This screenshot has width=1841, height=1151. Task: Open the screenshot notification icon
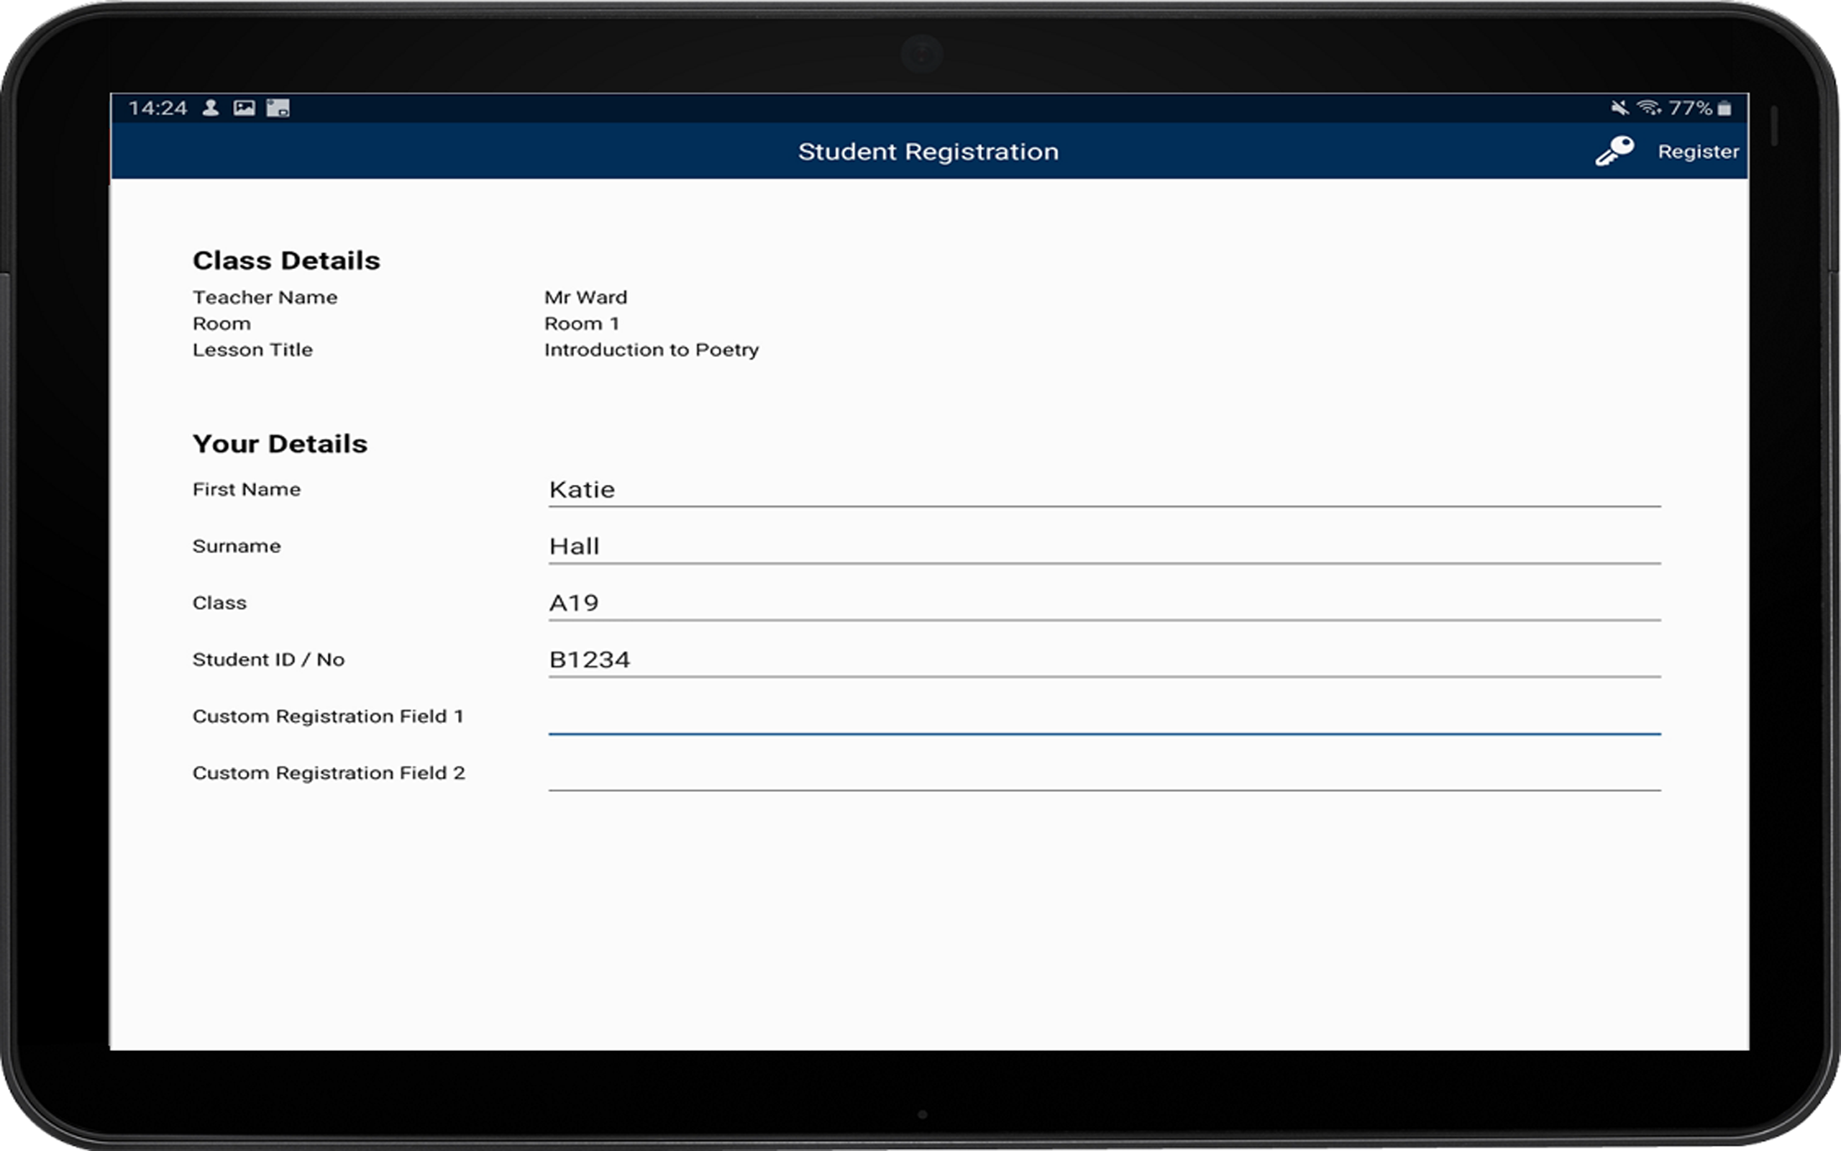277,108
